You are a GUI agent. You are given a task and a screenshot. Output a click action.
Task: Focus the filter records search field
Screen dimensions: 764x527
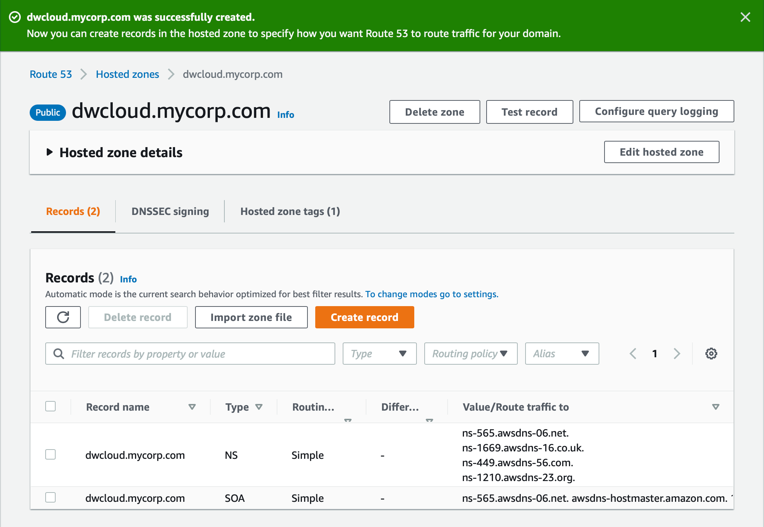(x=190, y=354)
